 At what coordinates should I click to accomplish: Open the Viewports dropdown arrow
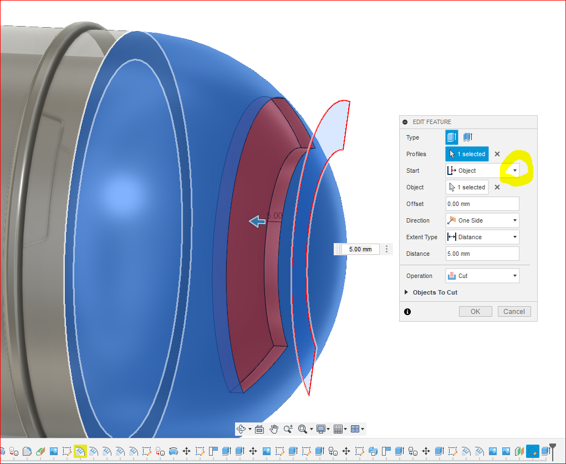coord(363,429)
